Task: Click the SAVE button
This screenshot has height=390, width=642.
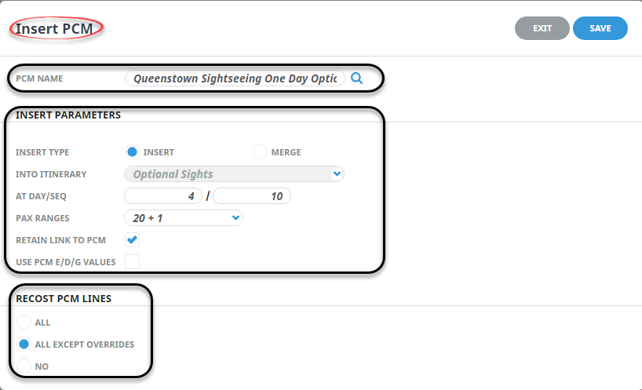Action: [600, 28]
